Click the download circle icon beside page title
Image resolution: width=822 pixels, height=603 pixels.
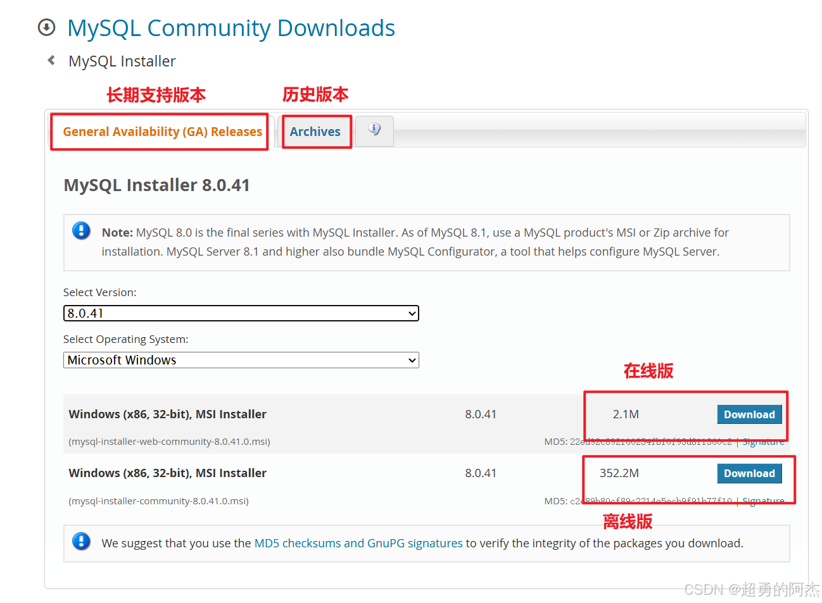click(46, 27)
